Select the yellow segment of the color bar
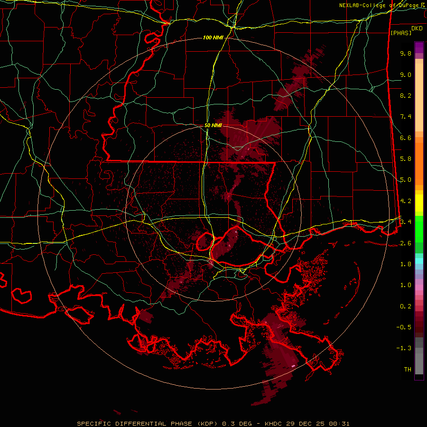 (419, 203)
